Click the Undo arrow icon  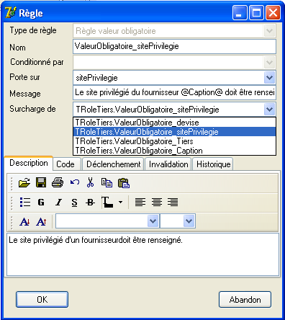point(75,182)
